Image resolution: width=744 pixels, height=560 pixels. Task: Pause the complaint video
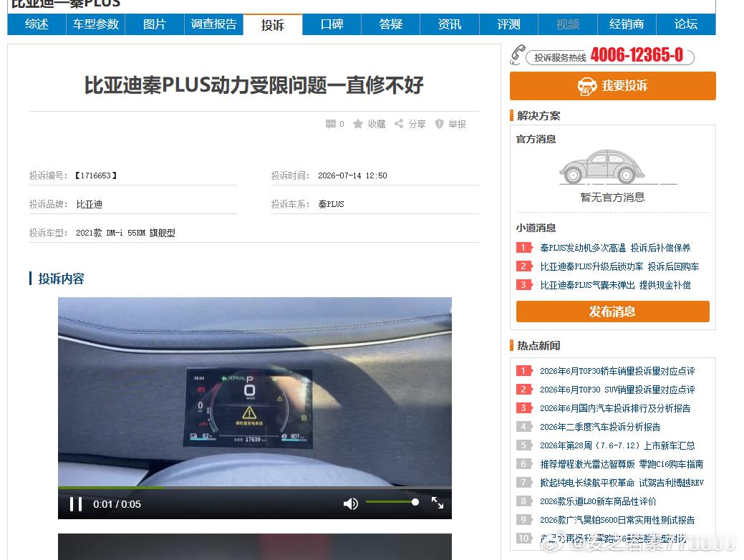click(76, 504)
